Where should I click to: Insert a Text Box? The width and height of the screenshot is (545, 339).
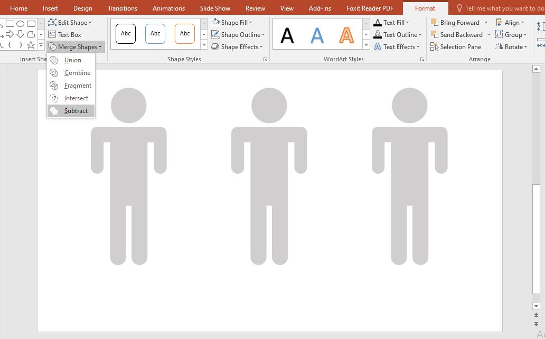pos(65,35)
